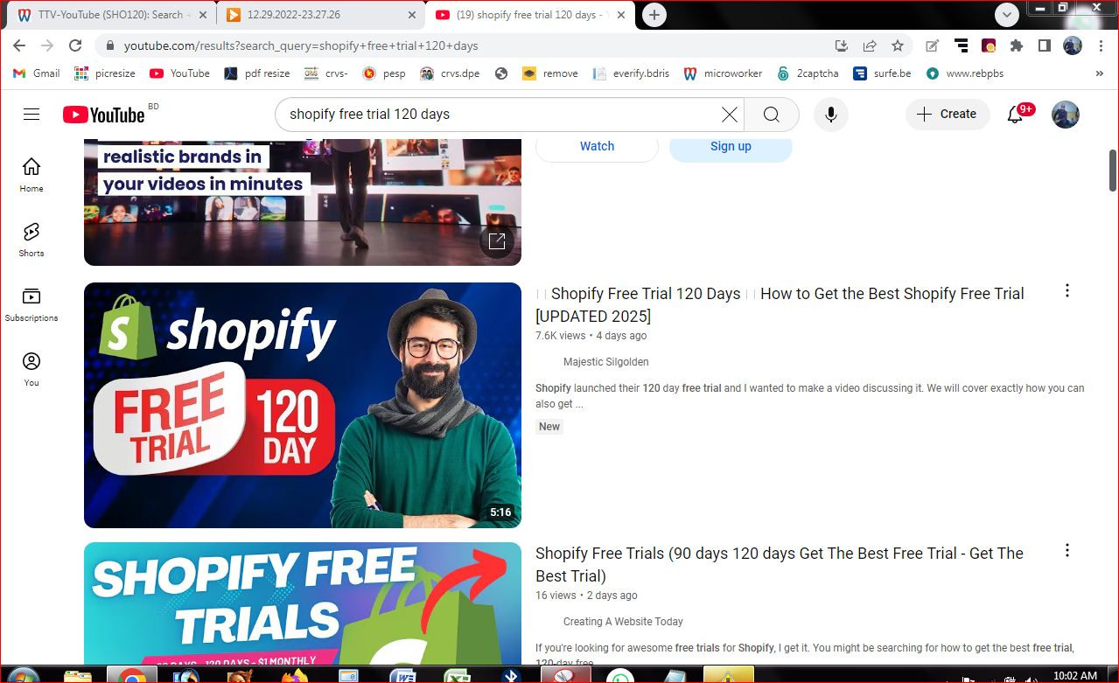Clear the YouTube search box text
This screenshot has height=683, width=1119.
pos(729,115)
